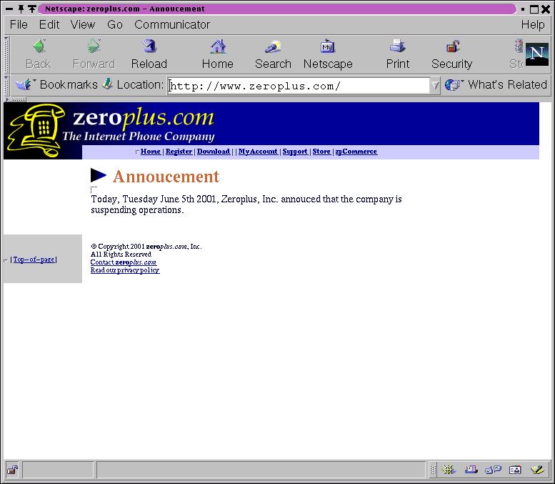The width and height of the screenshot is (555, 484).
Task: Print the page using toolbar icon
Action: [397, 54]
